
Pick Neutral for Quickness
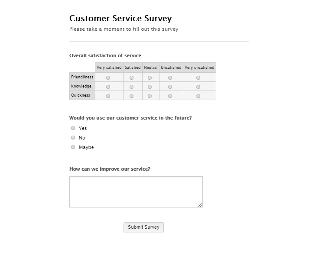click(150, 96)
